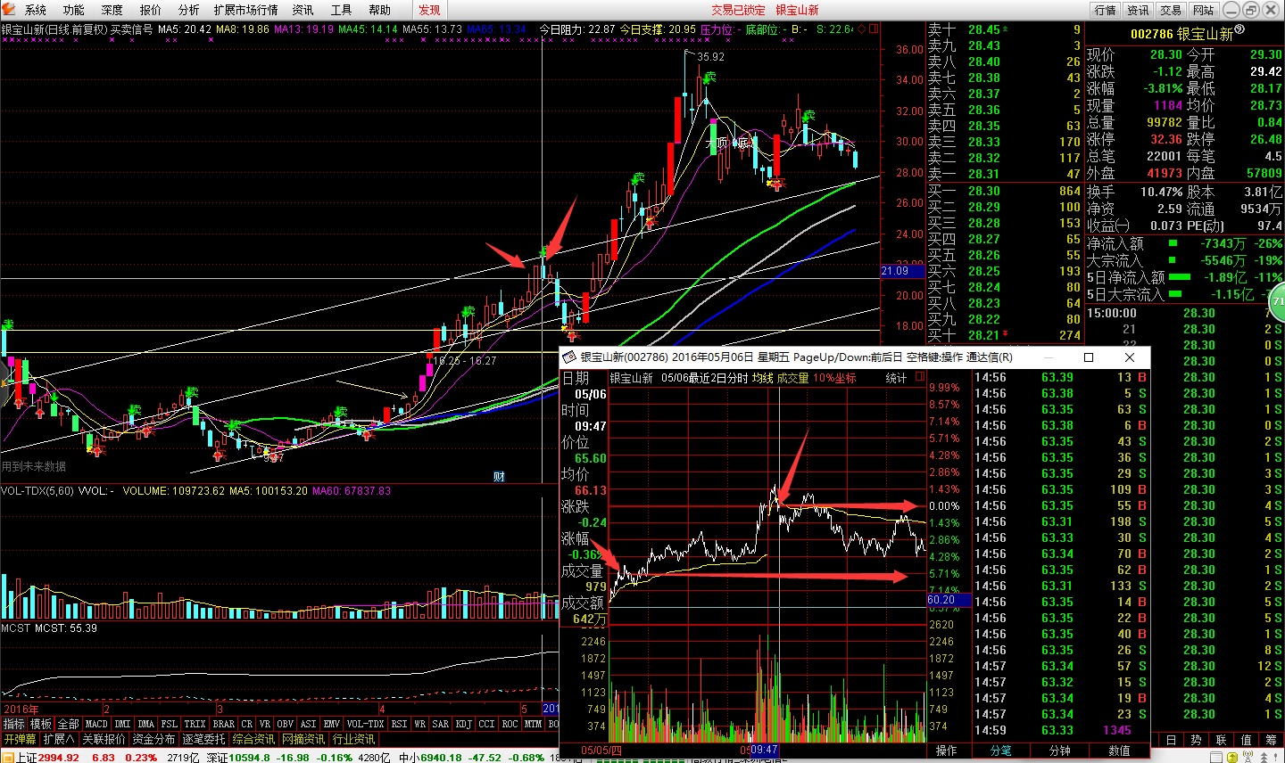Open the 扩展市场行情 menu
This screenshot has height=763, width=1285.
point(245,10)
